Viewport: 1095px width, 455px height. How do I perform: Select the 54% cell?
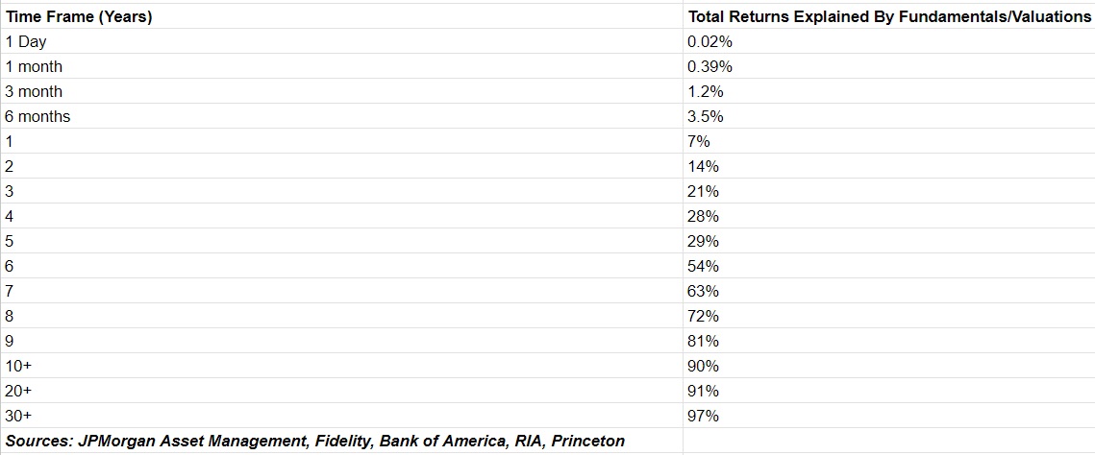[889, 266]
